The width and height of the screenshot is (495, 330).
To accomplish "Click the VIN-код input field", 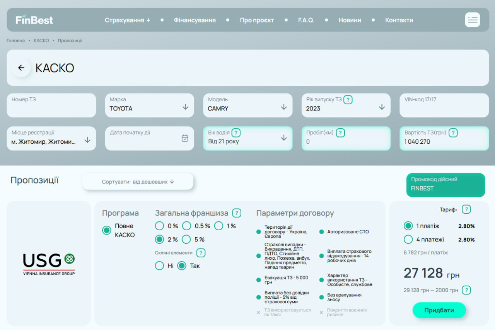I will click(444, 108).
